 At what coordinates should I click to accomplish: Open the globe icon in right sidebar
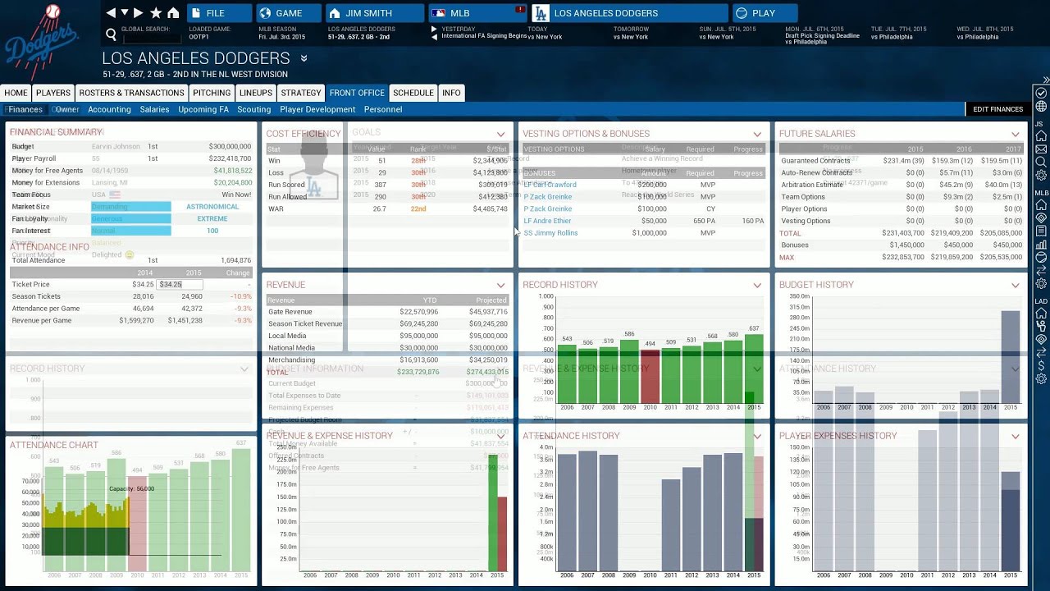(1041, 107)
